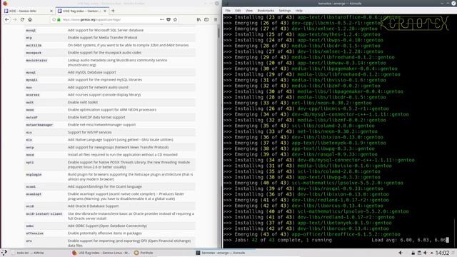Viewport: 457px width, 257px height.
Task: Switch to the KDE - Gentoo Wiki tab
Action: coord(28,11)
